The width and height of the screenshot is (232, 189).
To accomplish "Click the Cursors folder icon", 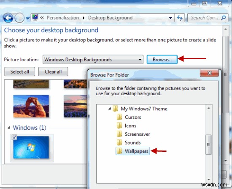I will pyautogui.click(x=119, y=117).
